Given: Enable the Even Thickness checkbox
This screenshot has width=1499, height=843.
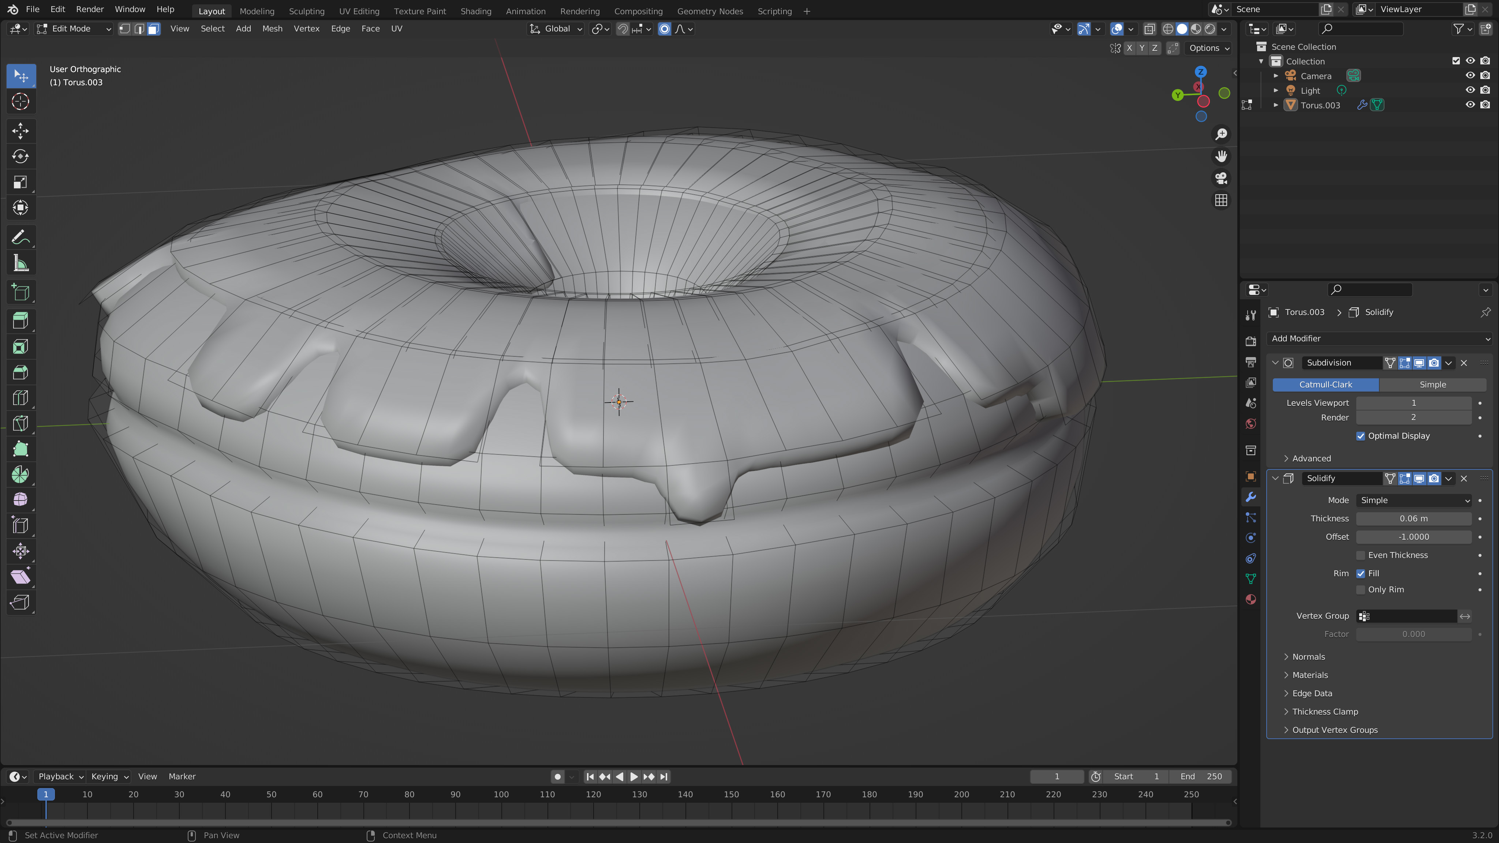Looking at the screenshot, I should pyautogui.click(x=1361, y=555).
